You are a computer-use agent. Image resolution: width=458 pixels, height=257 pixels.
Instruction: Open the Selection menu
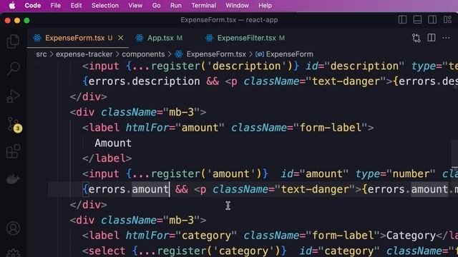pyautogui.click(x=105, y=6)
